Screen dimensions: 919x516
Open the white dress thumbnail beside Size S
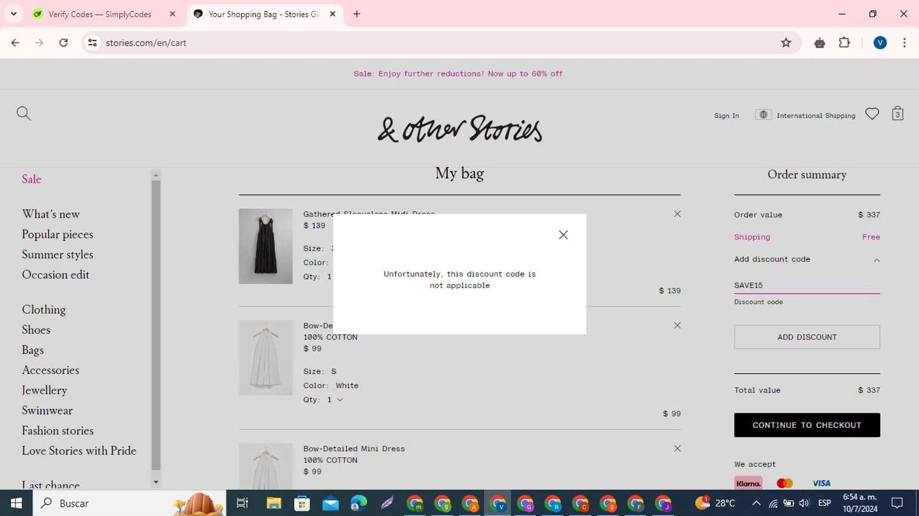click(x=265, y=358)
